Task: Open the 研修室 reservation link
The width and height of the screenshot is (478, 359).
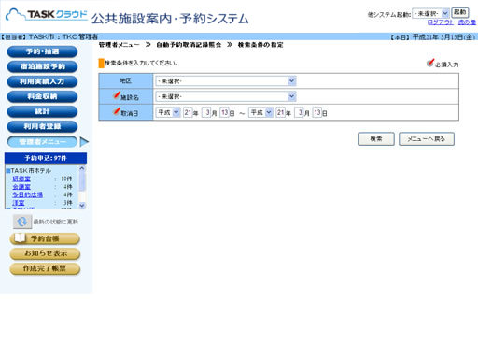Action: point(21,179)
